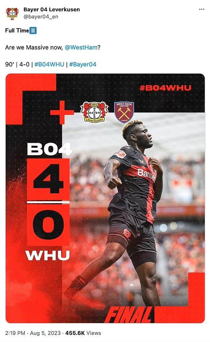The image size is (210, 342).
Task: Click the FINAL banner at image bottom
Action: [x=129, y=315]
